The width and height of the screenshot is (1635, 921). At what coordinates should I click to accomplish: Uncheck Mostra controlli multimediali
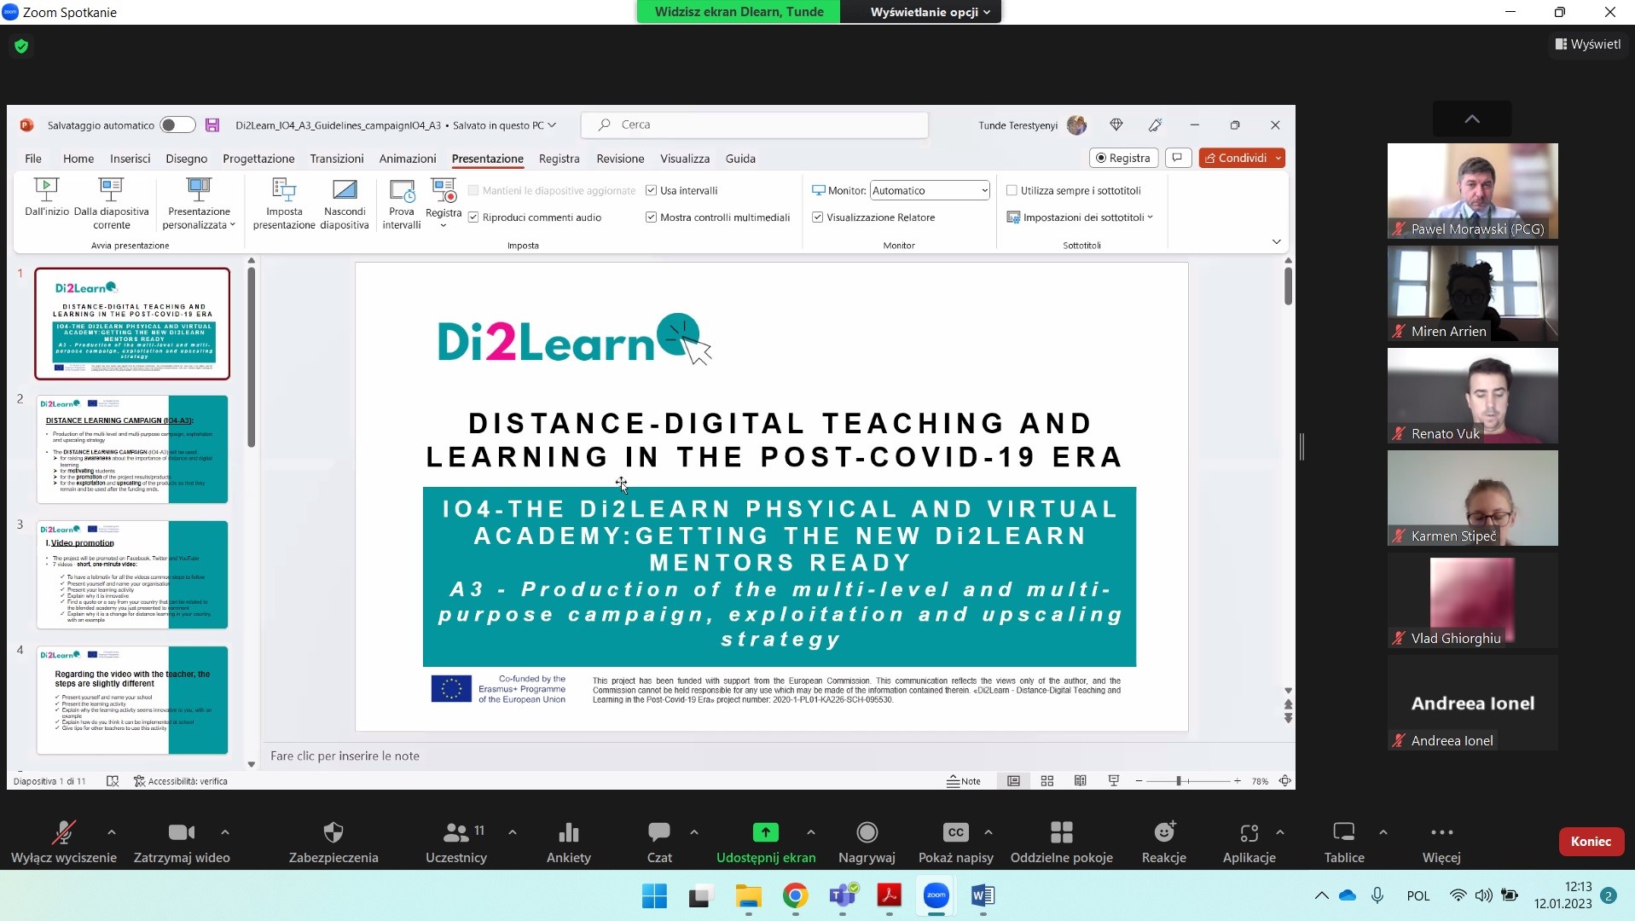[x=651, y=217]
